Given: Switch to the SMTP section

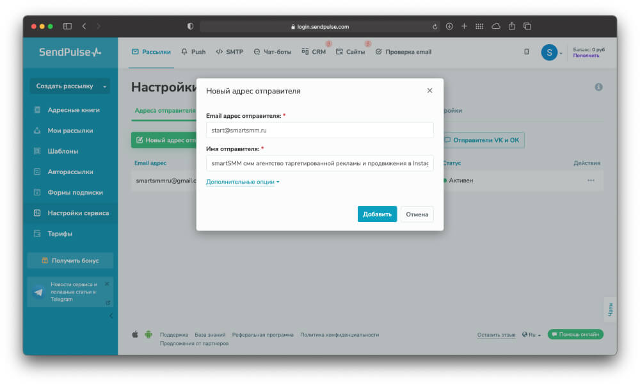Looking at the screenshot, I should point(229,52).
